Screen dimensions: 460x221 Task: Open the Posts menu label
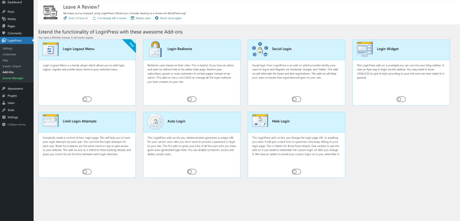[x=11, y=12]
